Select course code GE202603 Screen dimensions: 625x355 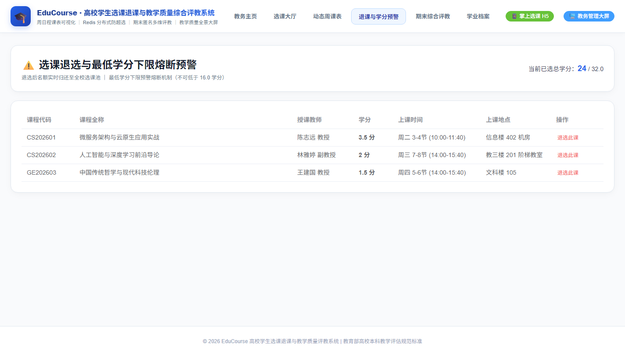pos(42,172)
